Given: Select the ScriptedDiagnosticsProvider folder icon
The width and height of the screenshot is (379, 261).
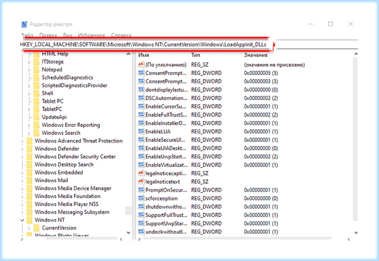Looking at the screenshot, I should click(36, 85).
